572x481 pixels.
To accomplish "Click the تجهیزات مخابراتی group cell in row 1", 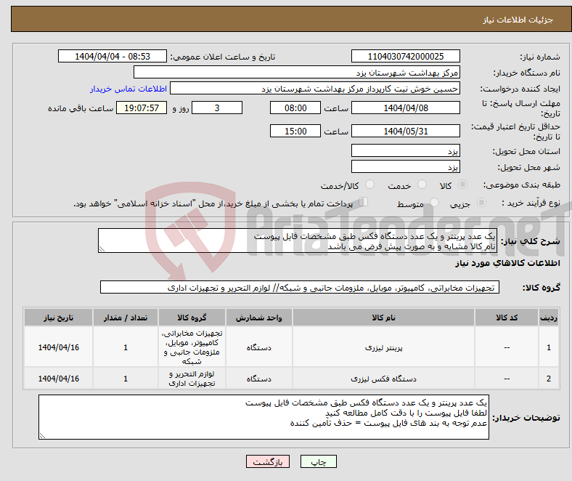I will point(192,347).
